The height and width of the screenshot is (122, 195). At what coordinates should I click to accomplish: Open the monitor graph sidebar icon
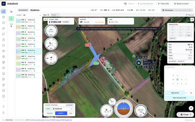click(3, 62)
